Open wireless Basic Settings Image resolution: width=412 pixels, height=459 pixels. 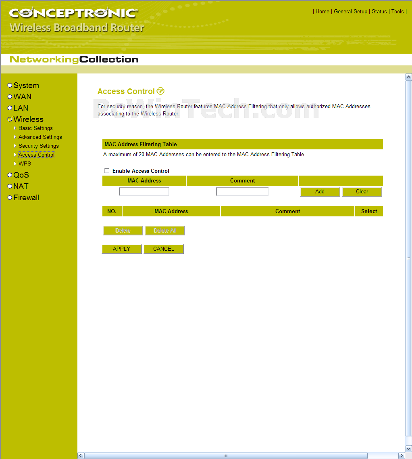point(35,128)
